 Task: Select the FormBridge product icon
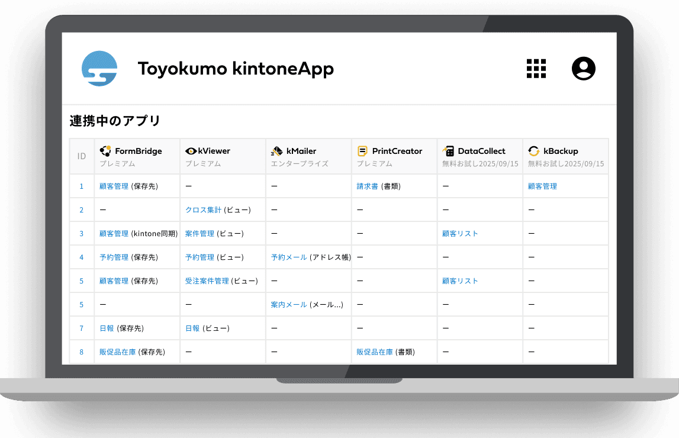pyautogui.click(x=106, y=151)
